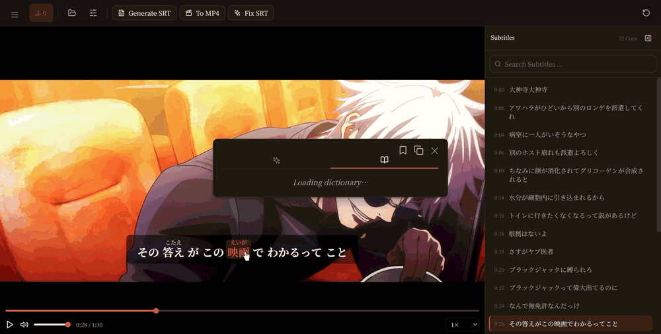Jump to cue ブラックジャックって偉大出てるのに
This screenshot has width=661, height=334.
(x=571, y=288)
